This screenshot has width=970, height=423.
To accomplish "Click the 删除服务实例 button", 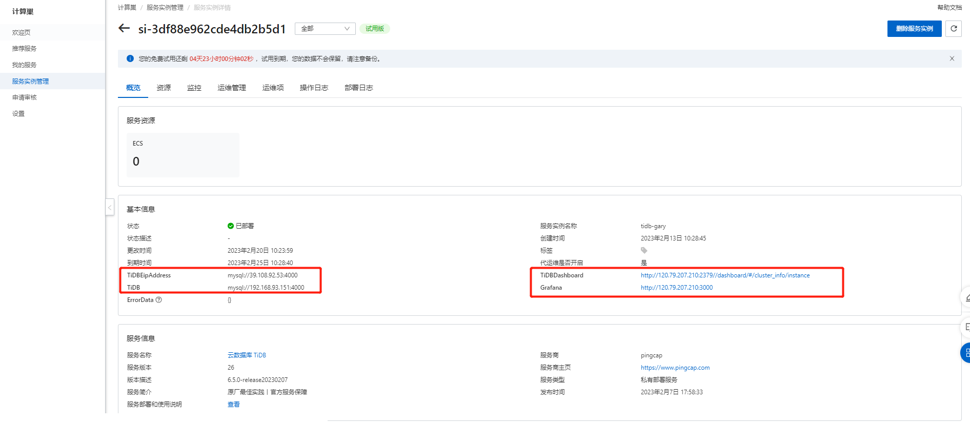I will [914, 29].
